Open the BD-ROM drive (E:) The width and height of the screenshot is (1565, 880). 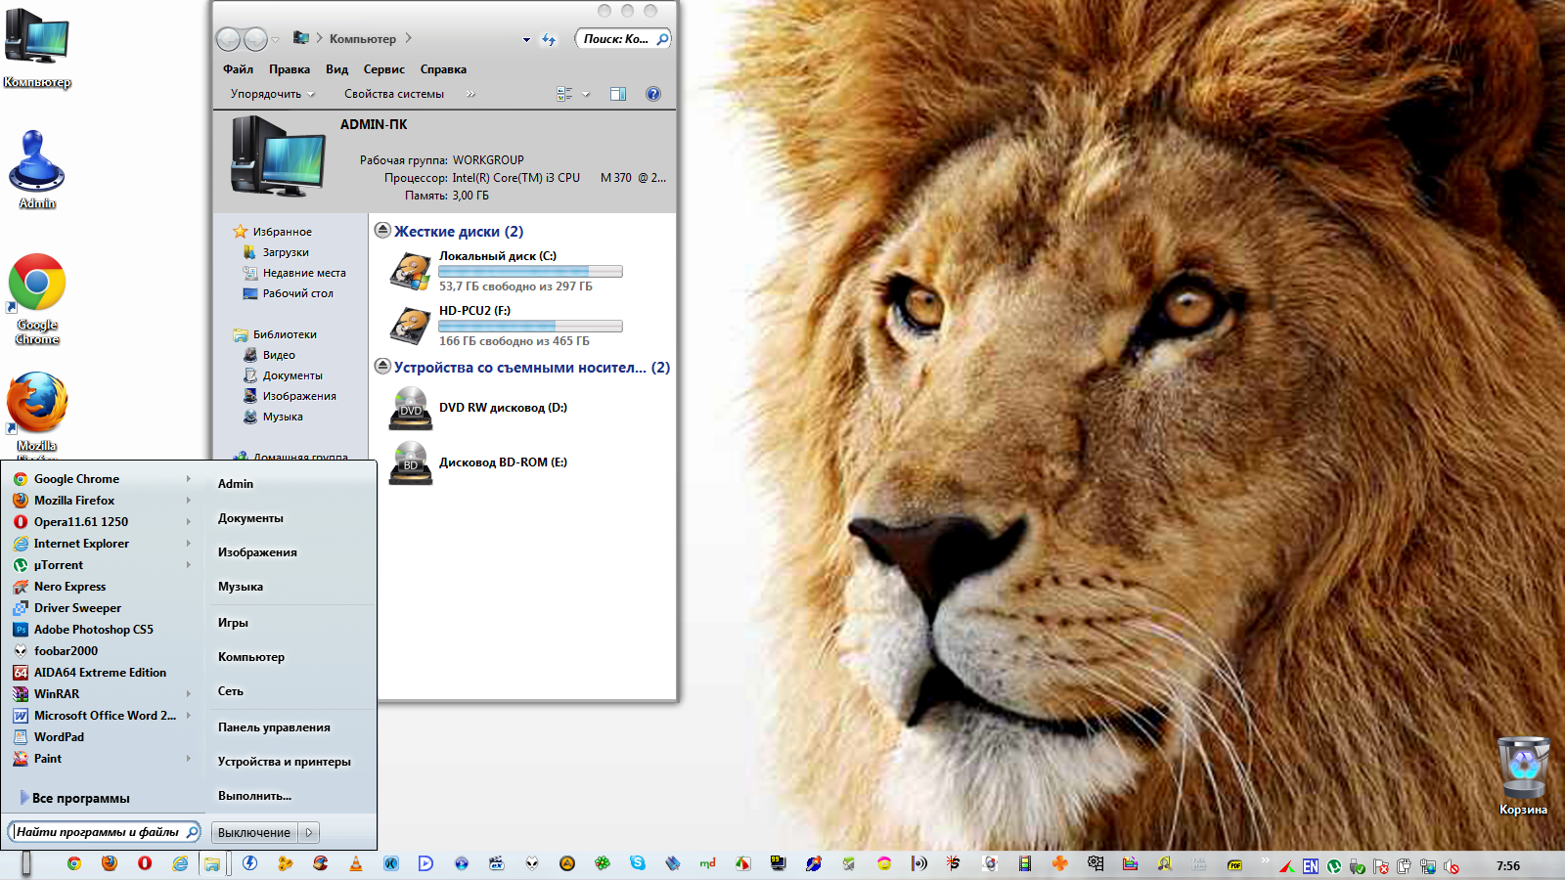(x=503, y=462)
